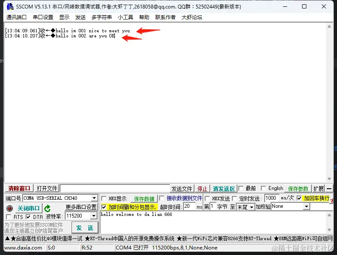Screen dimensions: 337x255
Task: Click the 更多串口设置 button
Action: click(81, 207)
